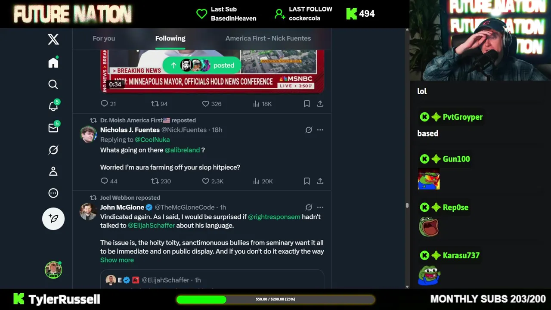Bookmark the Fuentes post
Screen dimensions: 551x310
coord(307,181)
